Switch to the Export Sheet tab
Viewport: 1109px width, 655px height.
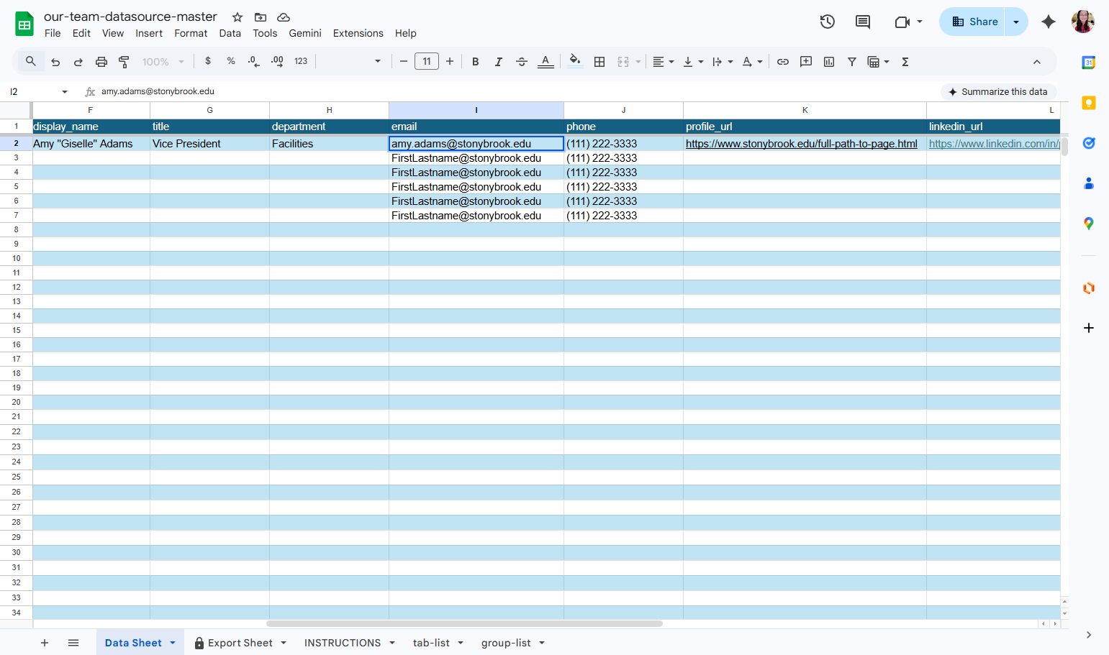[x=240, y=643]
